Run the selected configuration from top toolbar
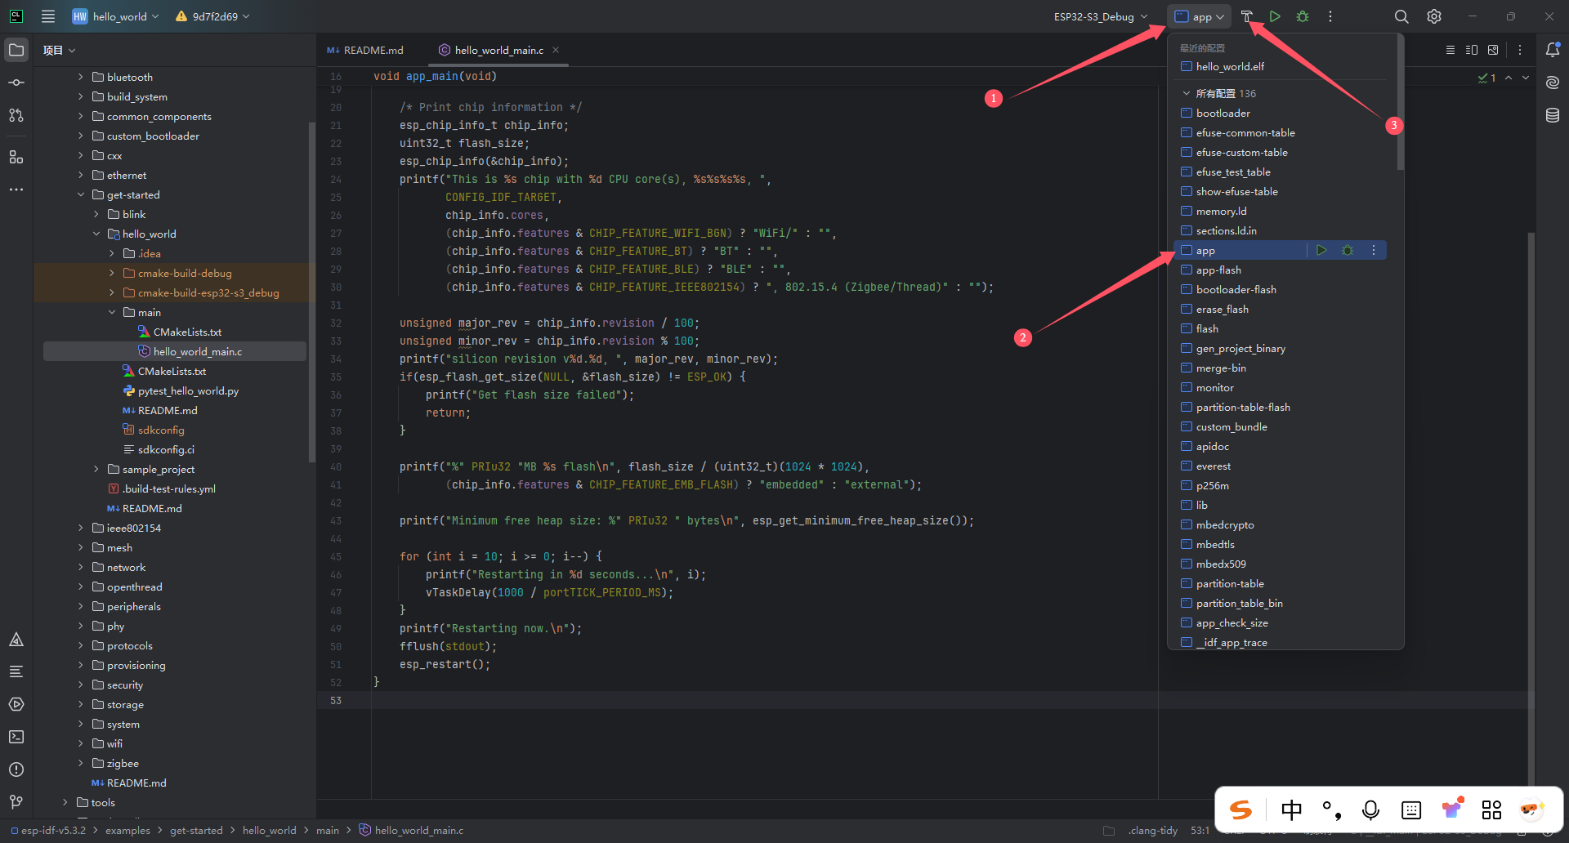Viewport: 1569px width, 843px height. click(1275, 16)
